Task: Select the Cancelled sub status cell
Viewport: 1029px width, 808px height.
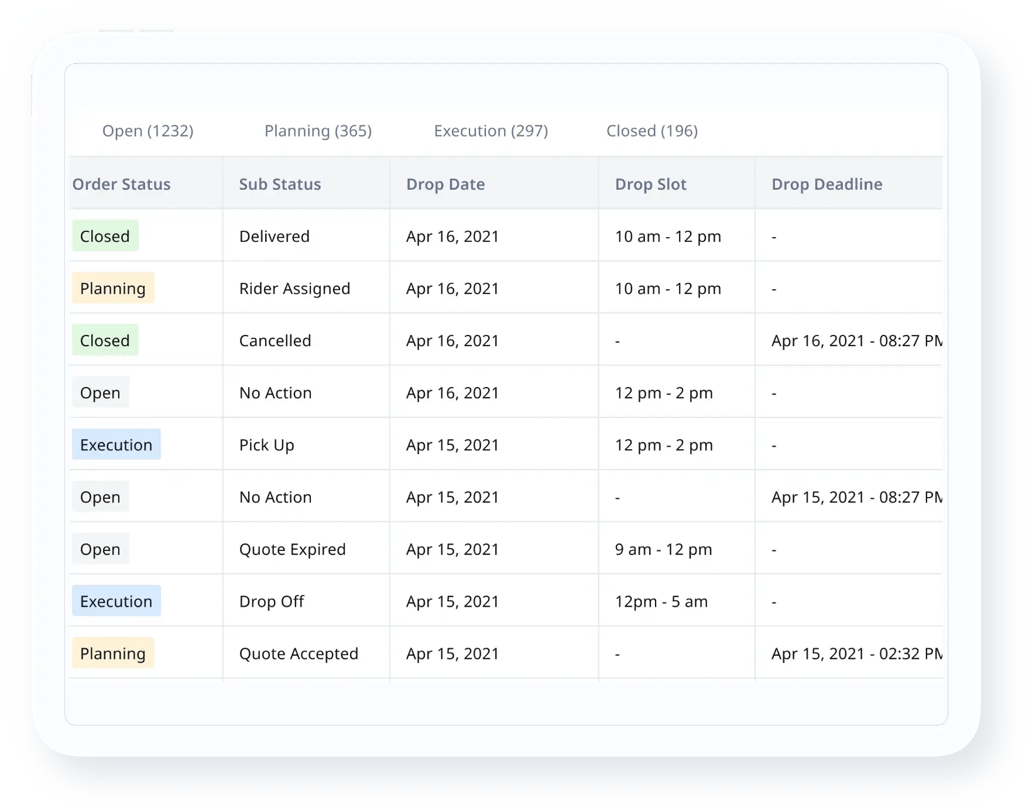Action: click(x=275, y=340)
